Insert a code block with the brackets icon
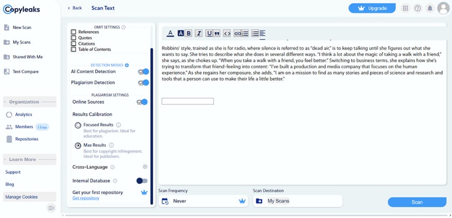The width and height of the screenshot is (452, 218). (227, 33)
